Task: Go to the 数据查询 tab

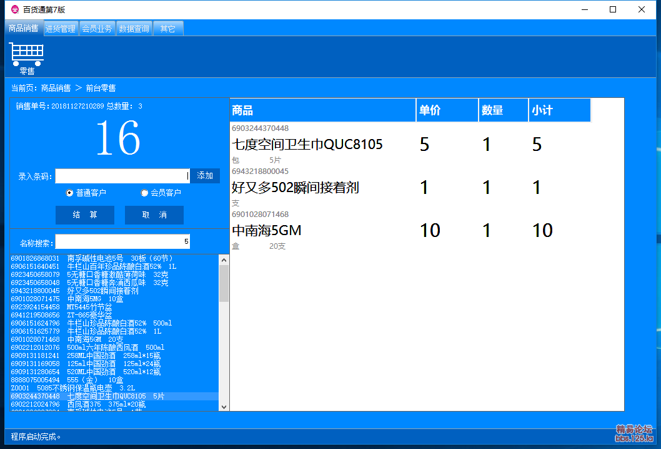Action: (134, 29)
